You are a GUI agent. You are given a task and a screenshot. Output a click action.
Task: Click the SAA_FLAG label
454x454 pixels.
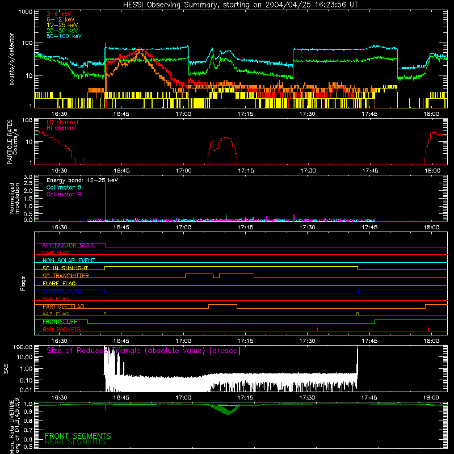coord(56,299)
